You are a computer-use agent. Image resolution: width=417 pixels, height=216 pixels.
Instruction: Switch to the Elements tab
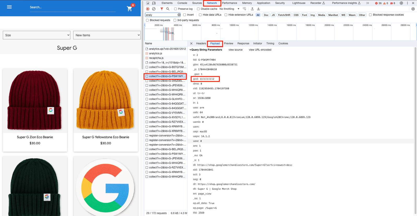167,3
